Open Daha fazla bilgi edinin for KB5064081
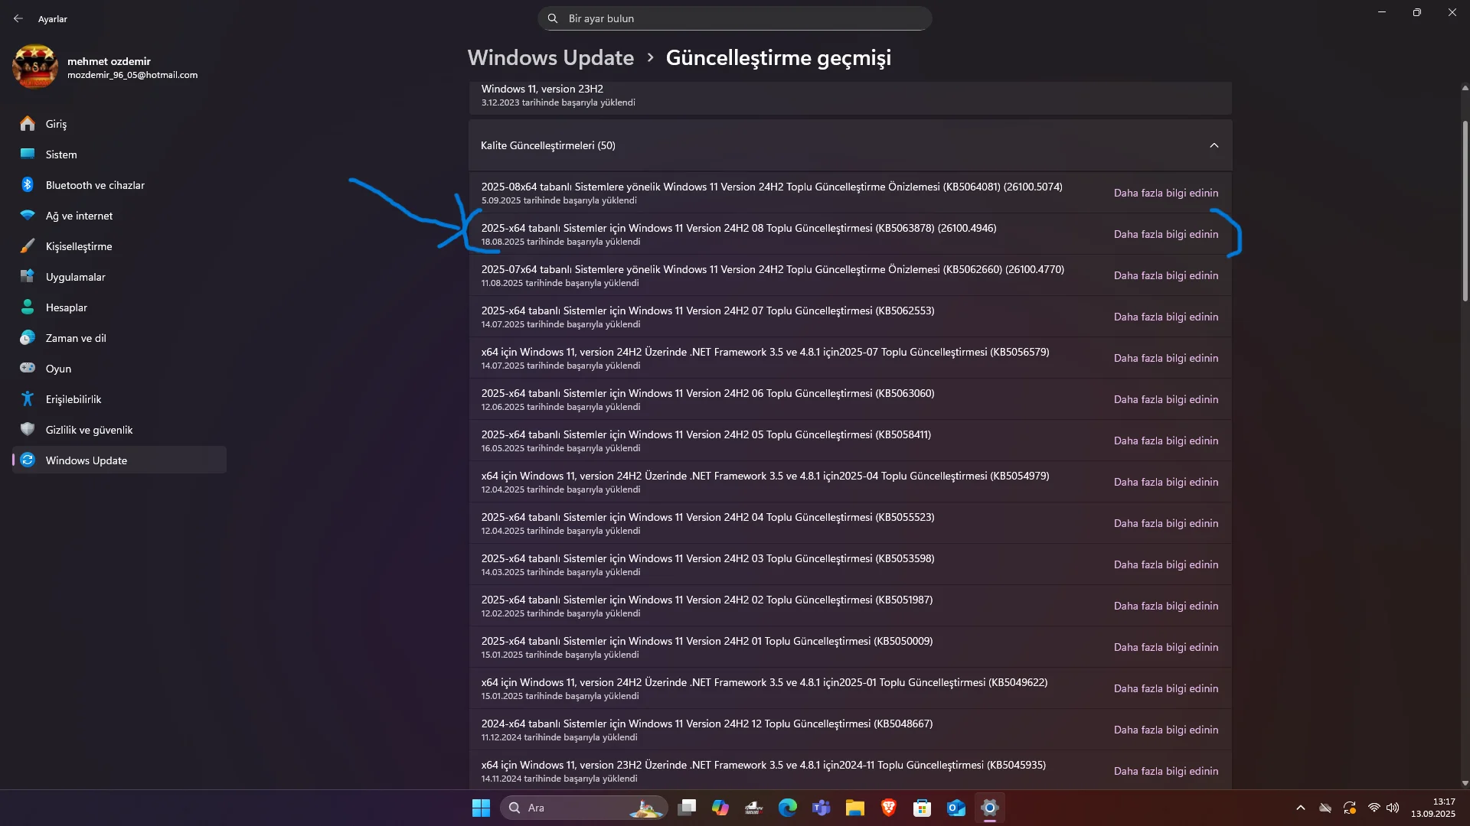Viewport: 1470px width, 826px height. click(x=1165, y=193)
